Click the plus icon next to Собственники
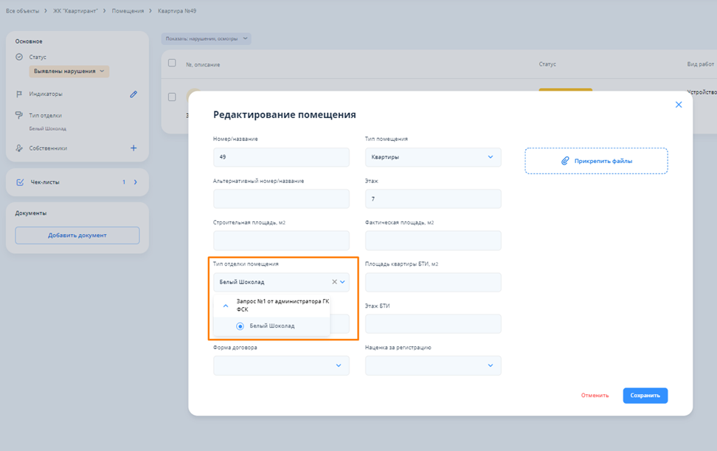The width and height of the screenshot is (717, 451). click(134, 148)
